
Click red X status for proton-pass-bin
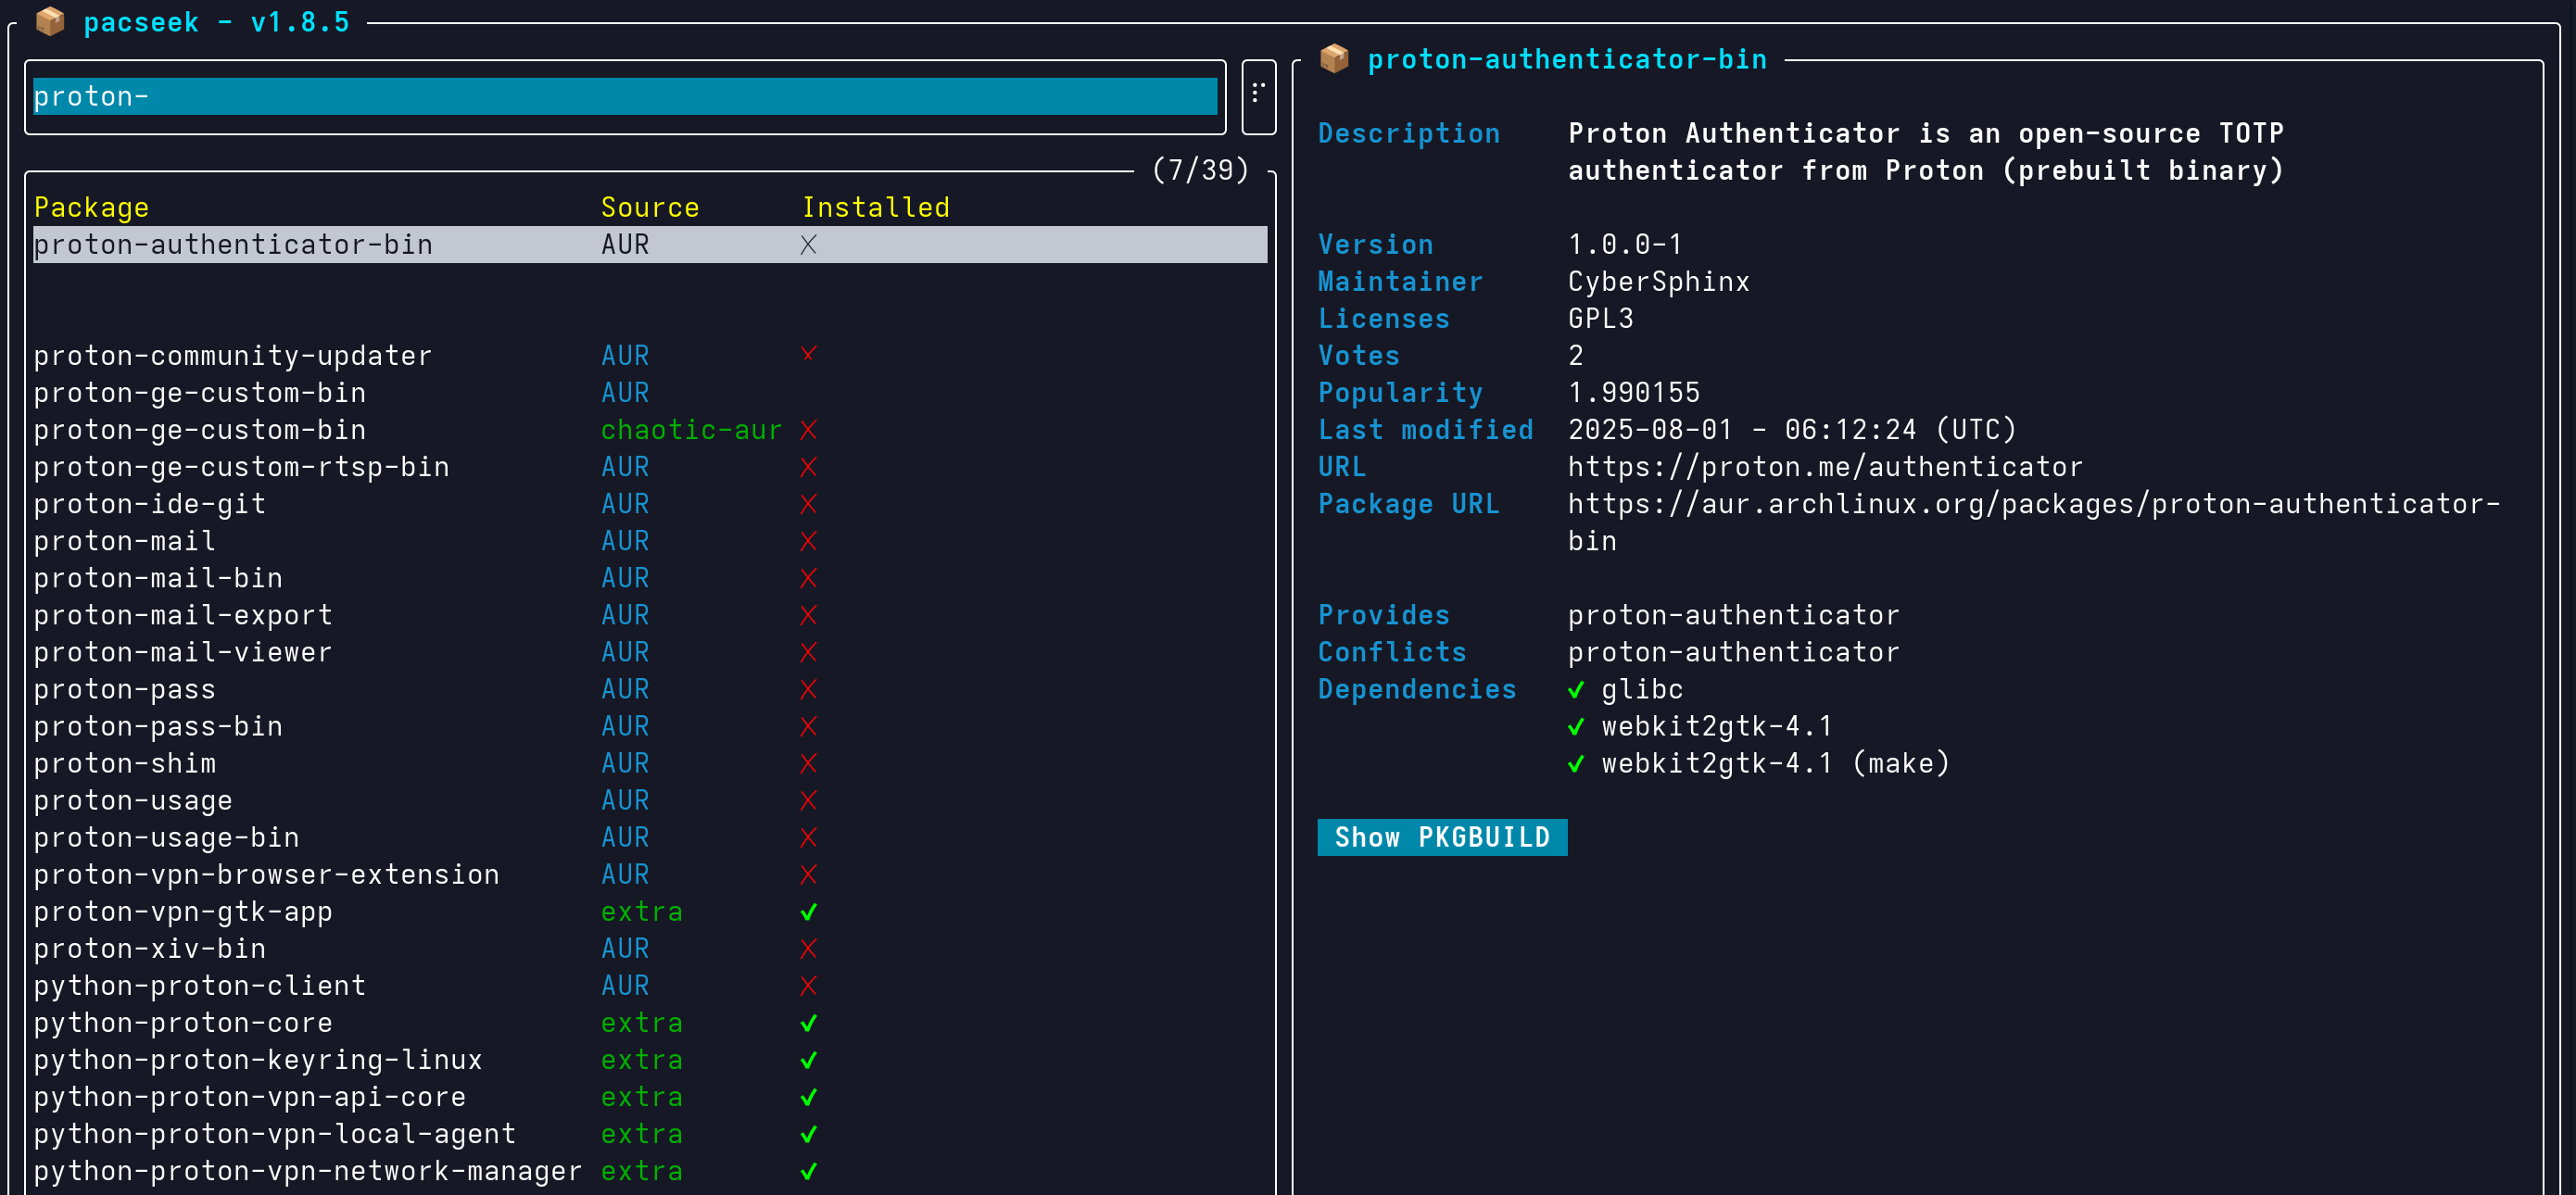(808, 727)
